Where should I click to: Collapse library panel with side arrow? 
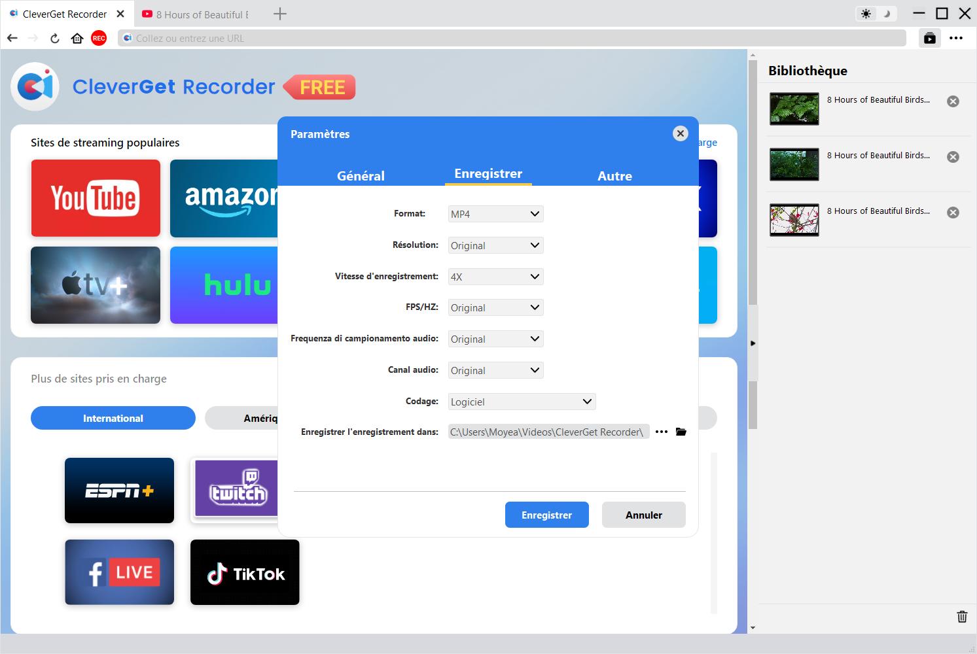click(753, 343)
